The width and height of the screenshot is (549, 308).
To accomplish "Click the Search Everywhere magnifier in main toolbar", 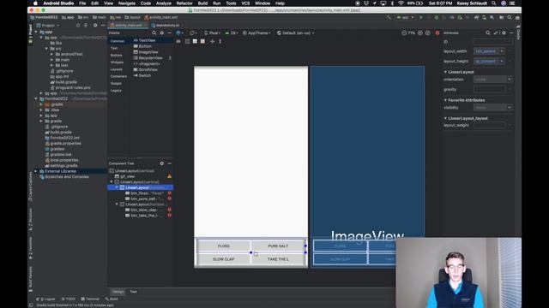I will [x=510, y=17].
